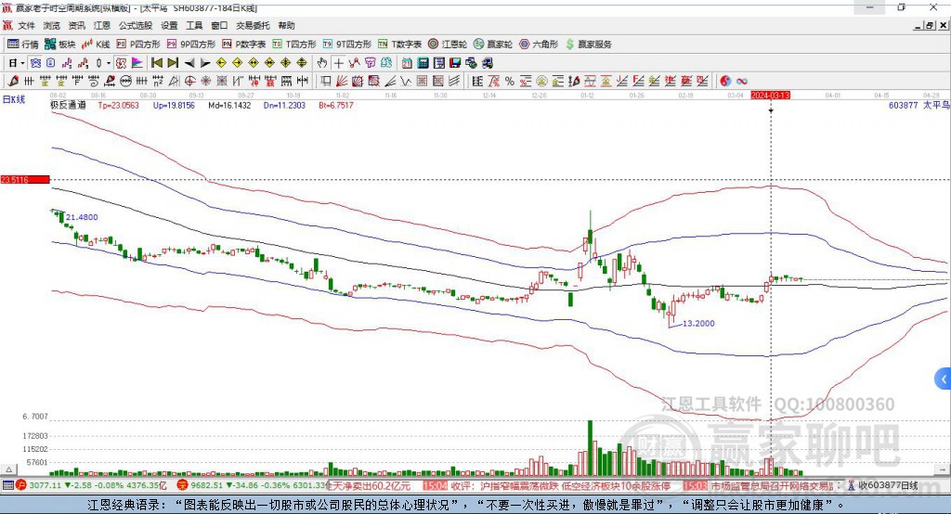Screen dimensions: 951x514
Task: Click the 603877 太平鸟 stock label
Action: click(x=918, y=105)
